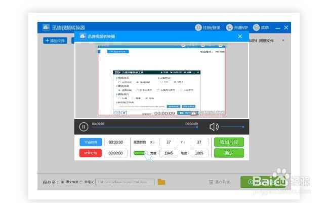The width and height of the screenshot is (329, 203).
Task: Adjust the volume slider knob
Action: (243, 127)
